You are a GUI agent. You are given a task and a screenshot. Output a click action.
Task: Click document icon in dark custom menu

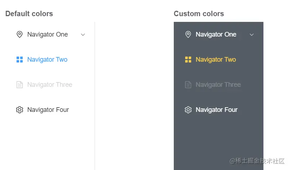[x=188, y=85]
